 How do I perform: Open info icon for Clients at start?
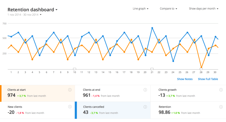[x=70, y=90]
